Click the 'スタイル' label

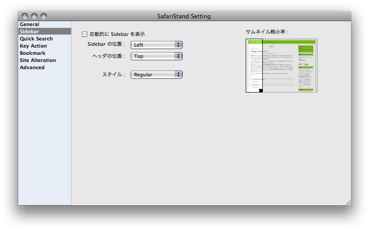pyautogui.click(x=114, y=75)
